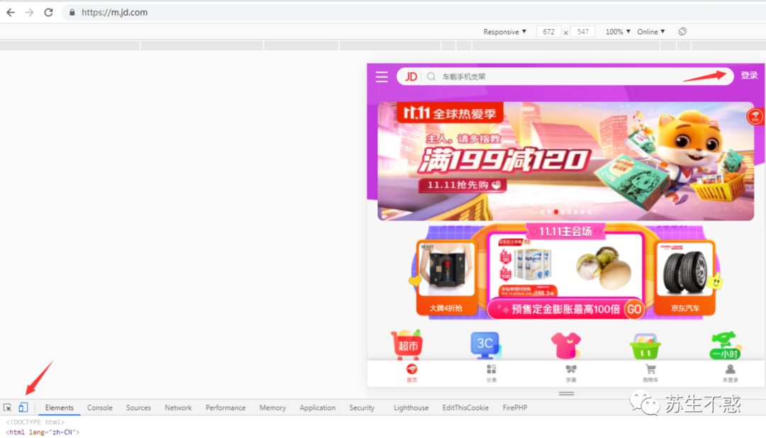The image size is (766, 438).
Task: Open the 11.11主会场 title
Action: tap(565, 231)
